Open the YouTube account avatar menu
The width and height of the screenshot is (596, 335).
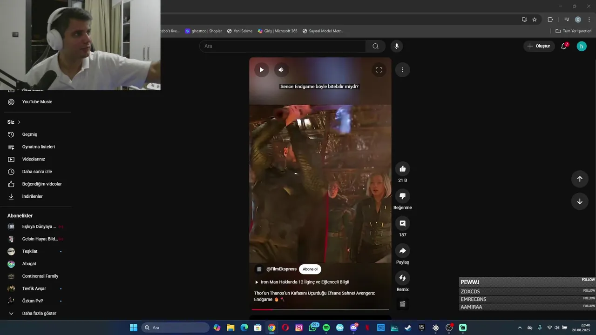click(582, 46)
